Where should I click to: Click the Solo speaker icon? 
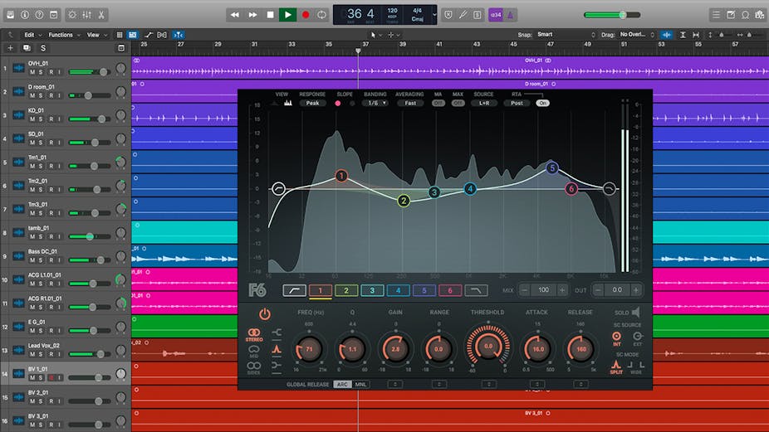click(635, 313)
